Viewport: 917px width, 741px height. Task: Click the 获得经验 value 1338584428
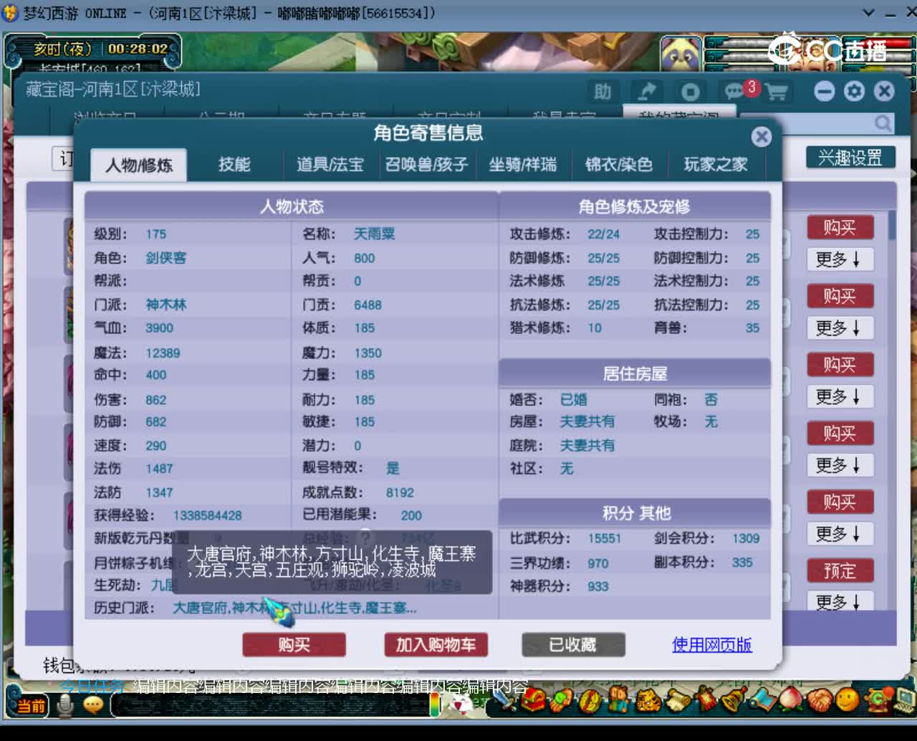pyautogui.click(x=207, y=515)
